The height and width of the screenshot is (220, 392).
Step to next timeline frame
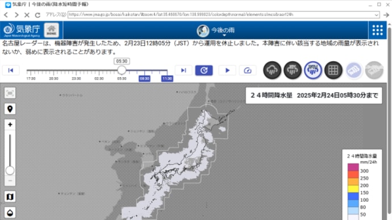[184, 70]
